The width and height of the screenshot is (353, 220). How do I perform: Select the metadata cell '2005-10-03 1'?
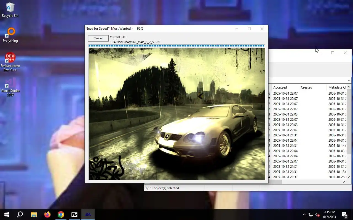coord(337,151)
